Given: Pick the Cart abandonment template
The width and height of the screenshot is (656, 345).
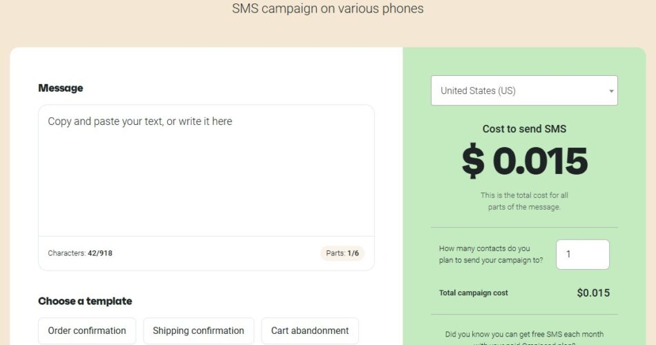Looking at the screenshot, I should pos(309,331).
